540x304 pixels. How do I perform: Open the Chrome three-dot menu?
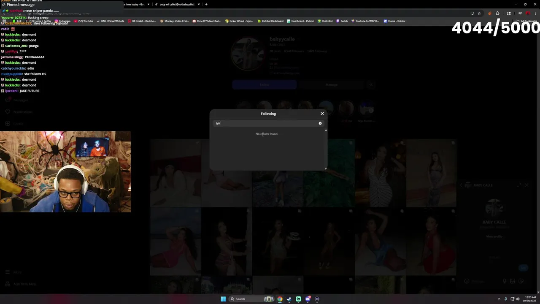(535, 13)
